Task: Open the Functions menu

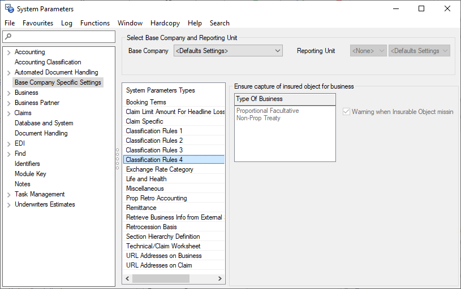Action: click(94, 23)
